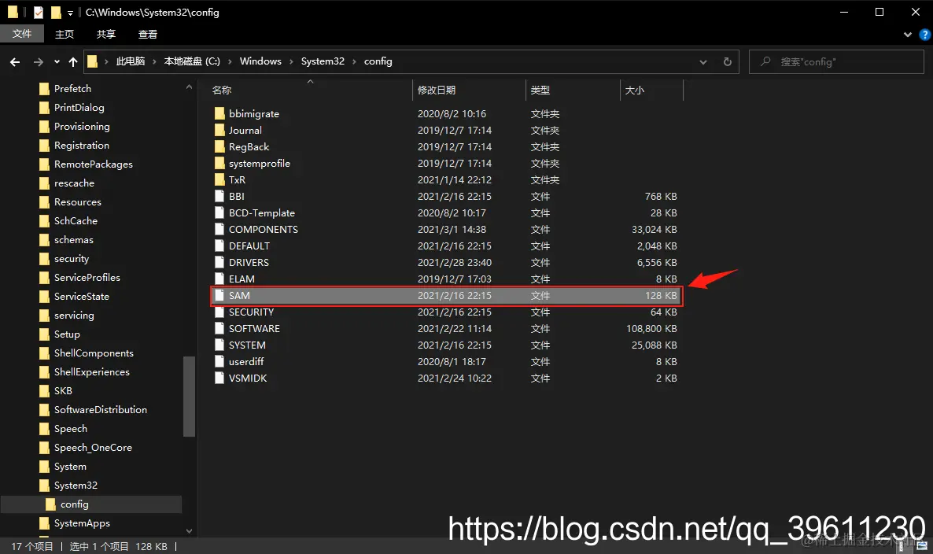
Task: Switch to the 查看 ribbon tab
Action: [x=148, y=35]
